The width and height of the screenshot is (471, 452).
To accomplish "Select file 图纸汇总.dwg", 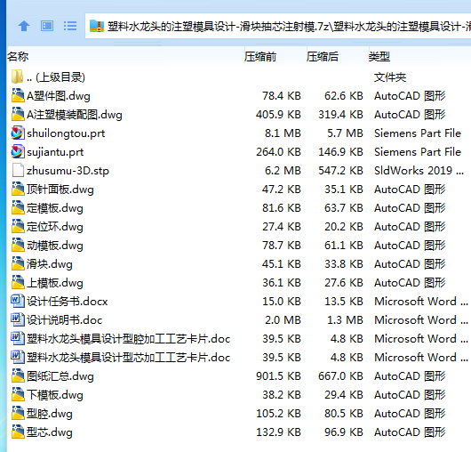I will click(x=60, y=376).
